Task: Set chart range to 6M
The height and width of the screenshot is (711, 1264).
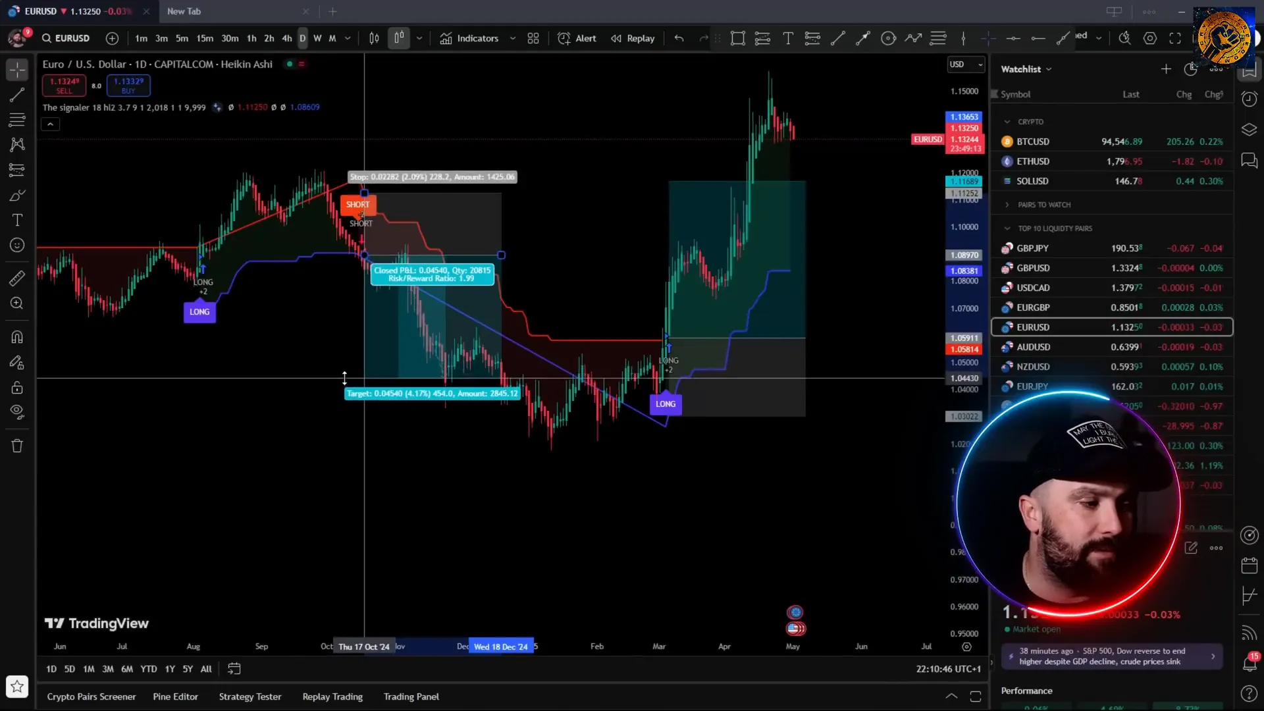Action: click(x=127, y=669)
